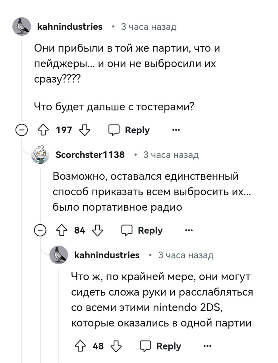Downvote the nintendo 2DS comment
The image size is (278, 363).
pos(116,346)
